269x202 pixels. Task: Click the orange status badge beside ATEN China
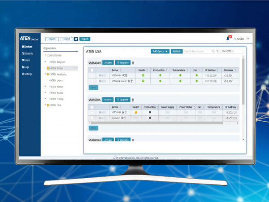coord(48,68)
